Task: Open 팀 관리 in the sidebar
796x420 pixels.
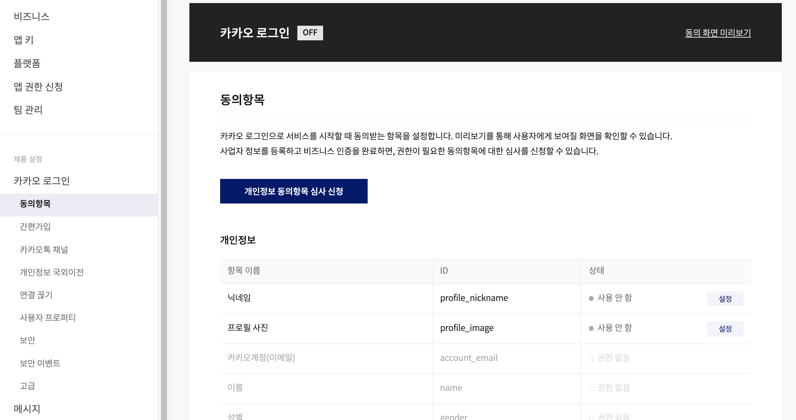Action: (28, 110)
